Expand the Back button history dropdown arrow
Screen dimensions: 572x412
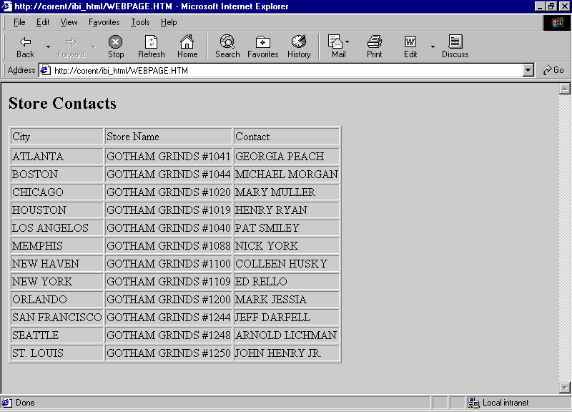coord(48,47)
